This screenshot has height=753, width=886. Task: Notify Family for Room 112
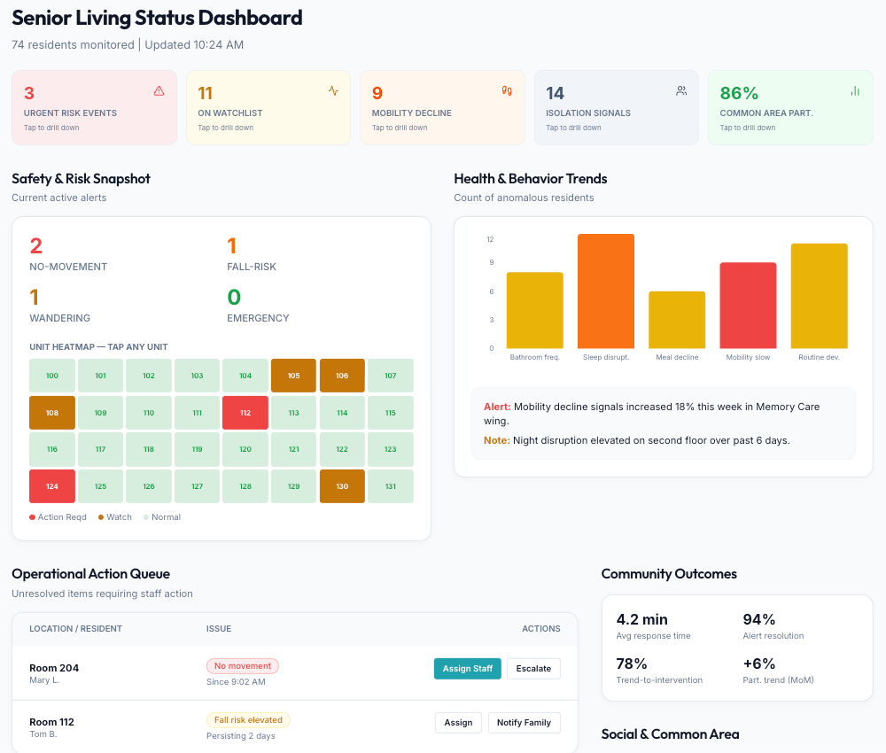(524, 723)
